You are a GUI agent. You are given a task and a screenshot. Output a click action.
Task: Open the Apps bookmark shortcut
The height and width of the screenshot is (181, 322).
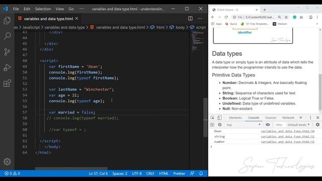pos(217,24)
